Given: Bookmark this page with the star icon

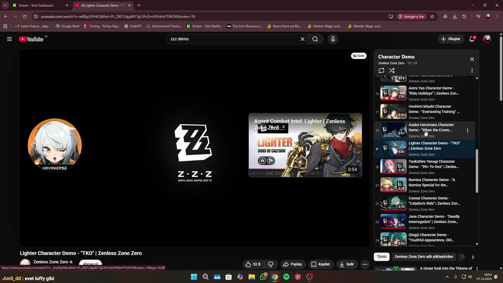Looking at the screenshot, I should pyautogui.click(x=432, y=17).
